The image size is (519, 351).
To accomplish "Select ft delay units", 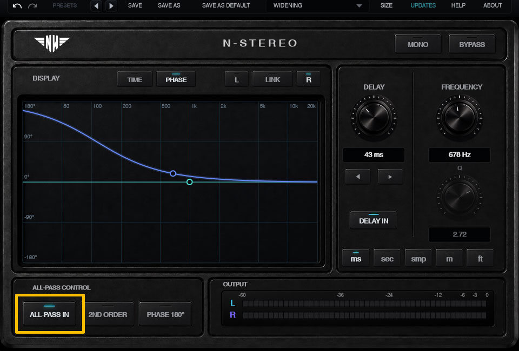I will 480,258.
